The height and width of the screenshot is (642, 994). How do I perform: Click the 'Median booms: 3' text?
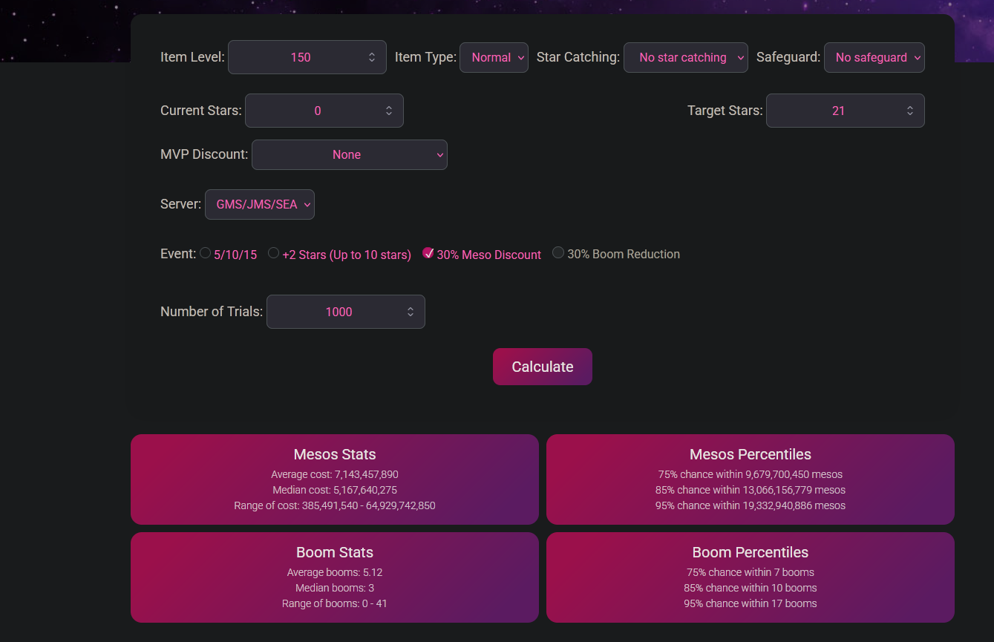[x=335, y=588]
